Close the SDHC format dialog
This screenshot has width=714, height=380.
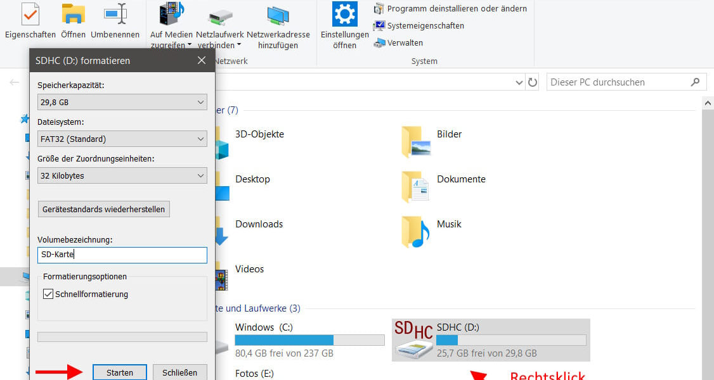[202, 60]
